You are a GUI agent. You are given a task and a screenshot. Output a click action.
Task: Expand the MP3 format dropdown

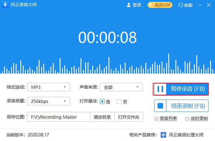coord(48,87)
